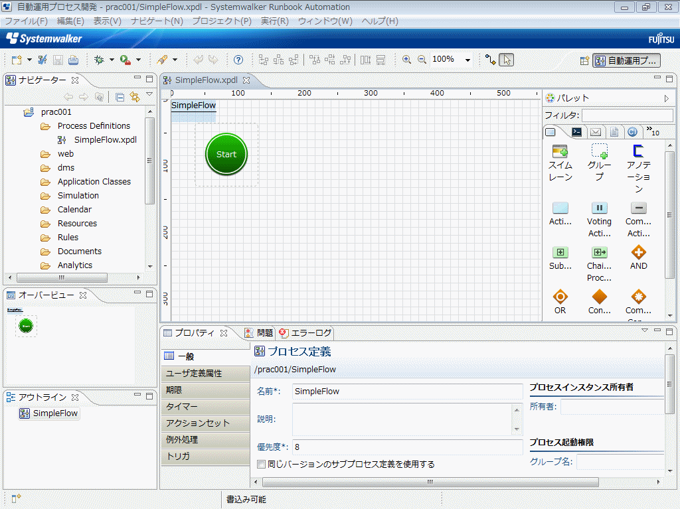The width and height of the screenshot is (680, 509).
Task: Select the command prompt palette tab
Action: (577, 132)
